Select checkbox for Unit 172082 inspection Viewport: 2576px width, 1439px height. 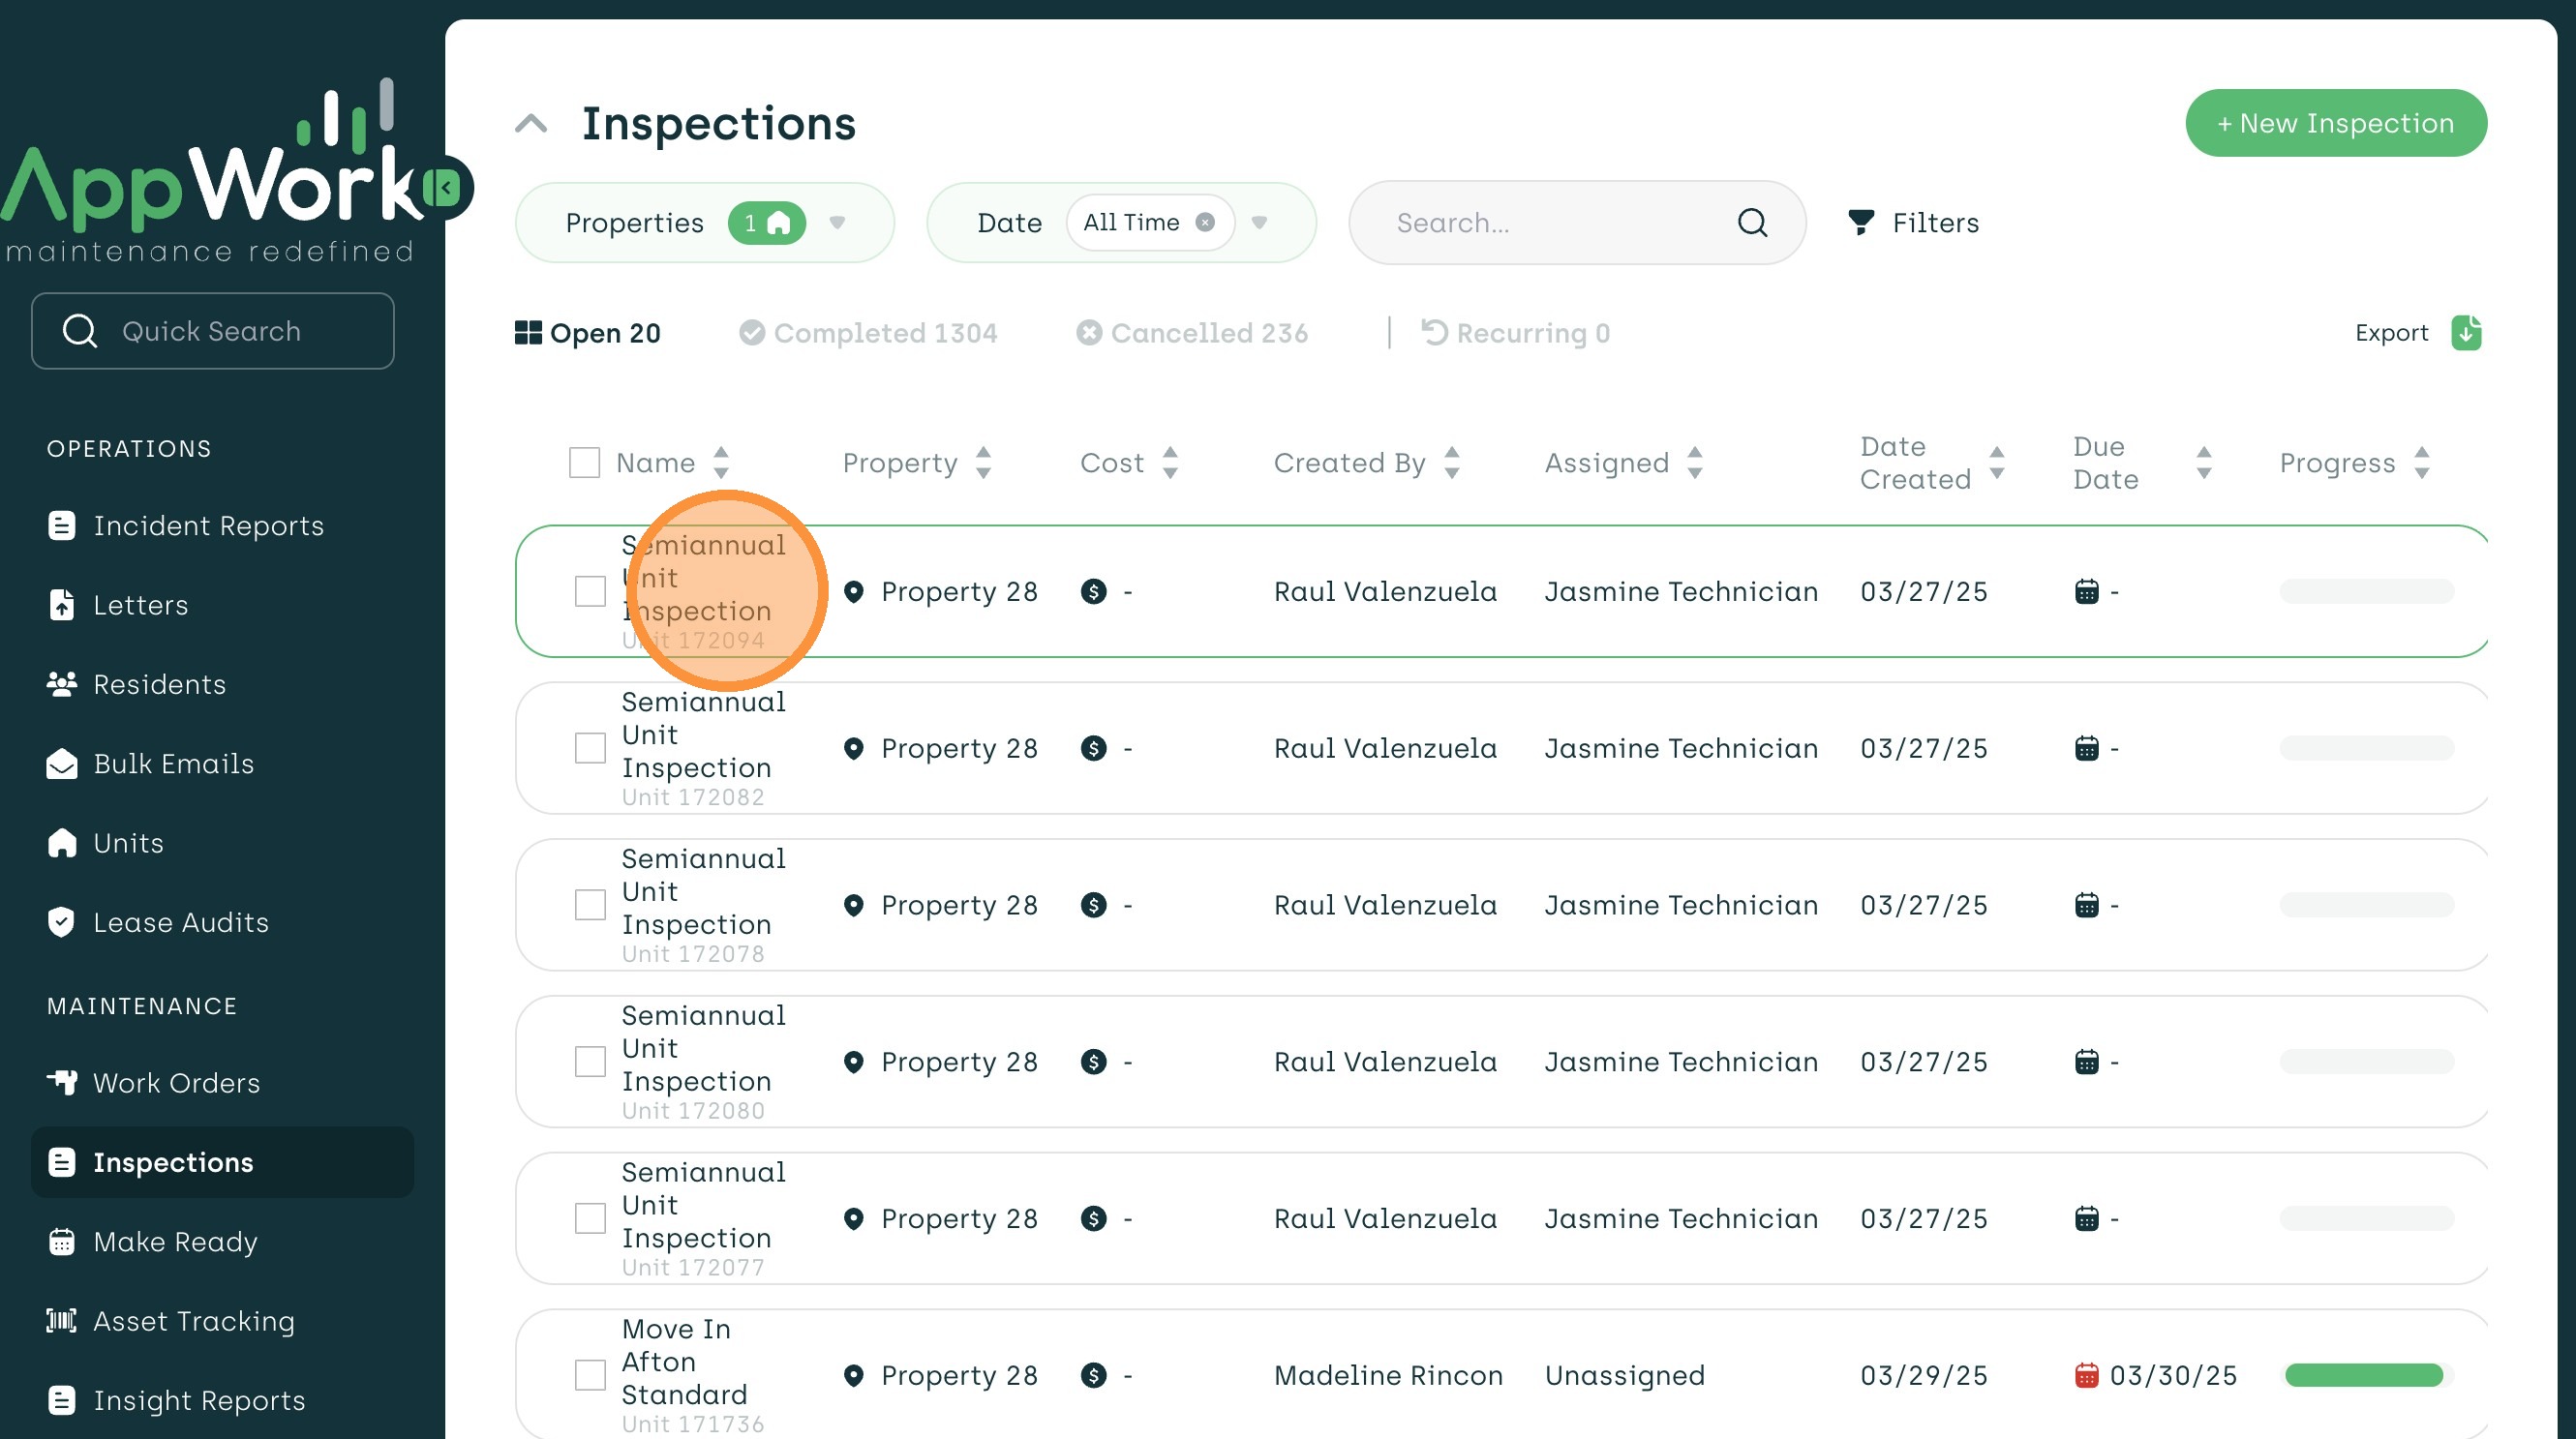590,748
